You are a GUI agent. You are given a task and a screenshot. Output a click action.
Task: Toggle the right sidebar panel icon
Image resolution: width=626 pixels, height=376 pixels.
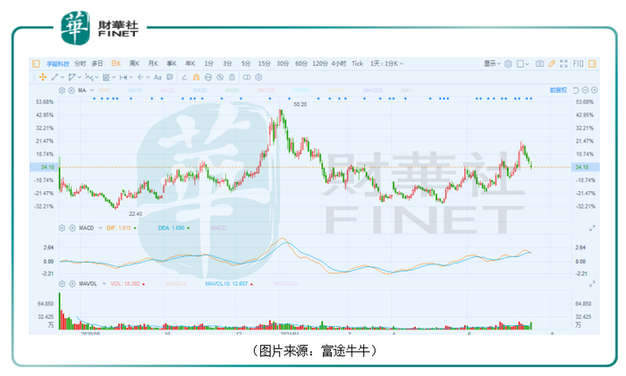point(592,63)
